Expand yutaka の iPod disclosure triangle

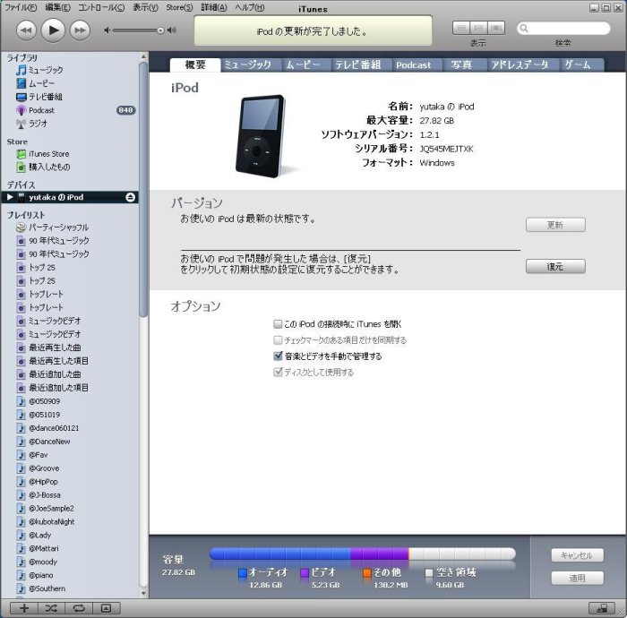click(x=10, y=197)
